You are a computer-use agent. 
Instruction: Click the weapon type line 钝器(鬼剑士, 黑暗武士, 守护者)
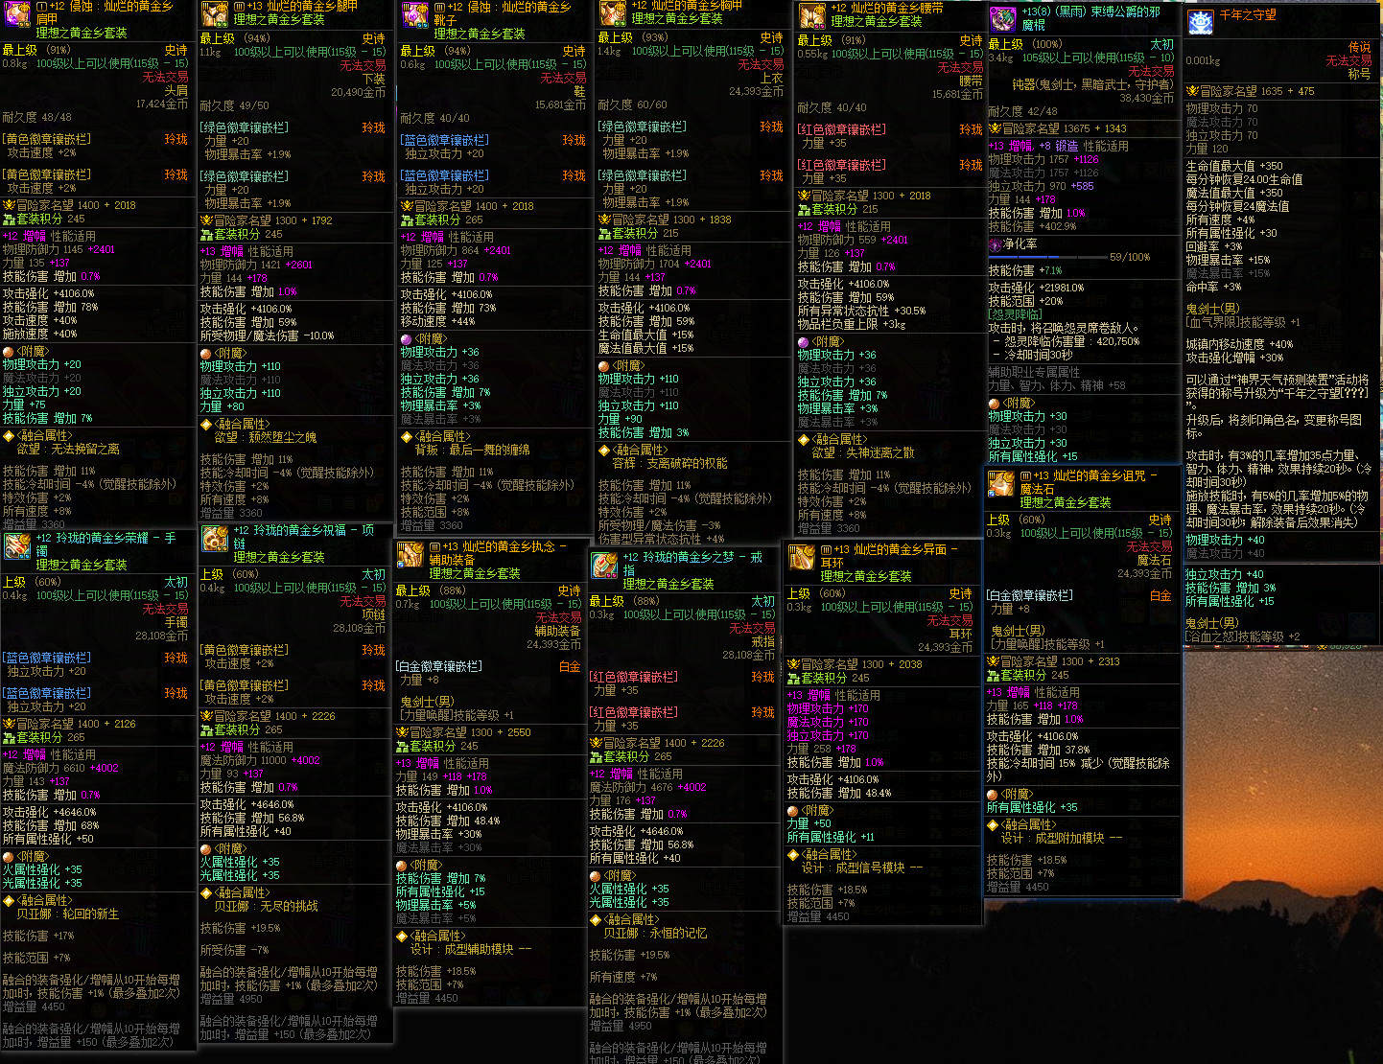click(1093, 85)
